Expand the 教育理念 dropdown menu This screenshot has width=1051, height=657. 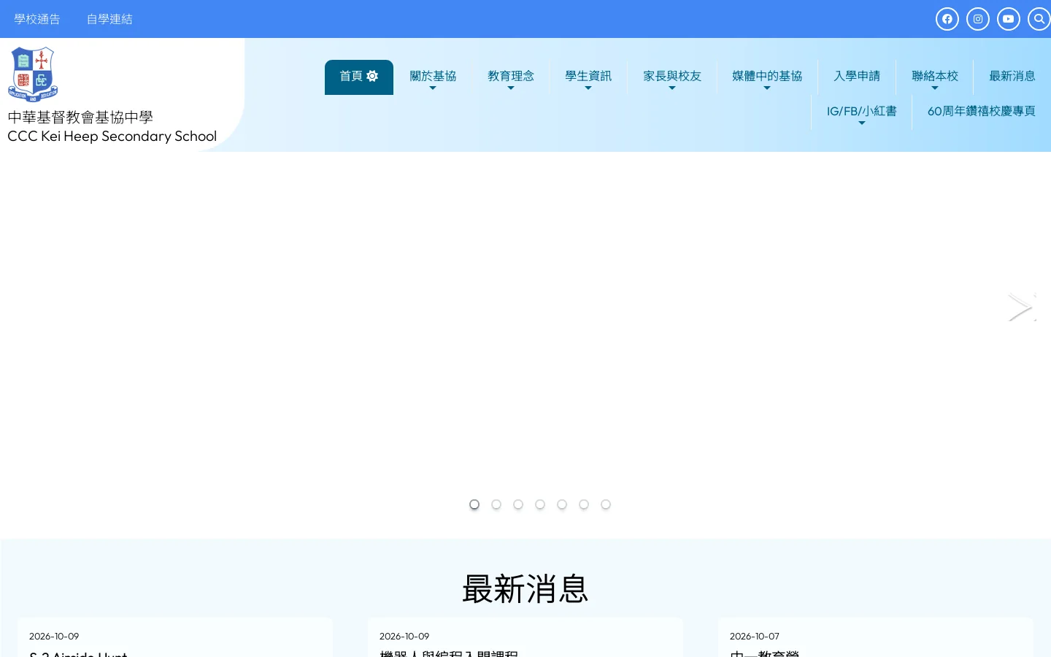(511, 77)
